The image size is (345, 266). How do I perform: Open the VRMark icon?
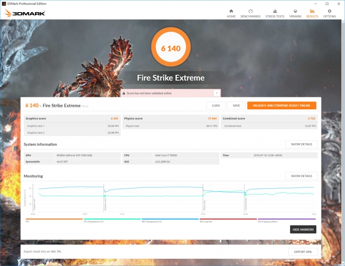(295, 11)
